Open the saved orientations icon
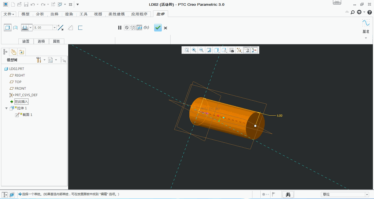Image resolution: width=374 pixels, height=199 pixels. [x=224, y=50]
